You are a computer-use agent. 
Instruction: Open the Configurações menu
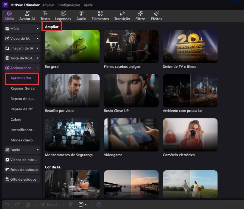(69, 5)
